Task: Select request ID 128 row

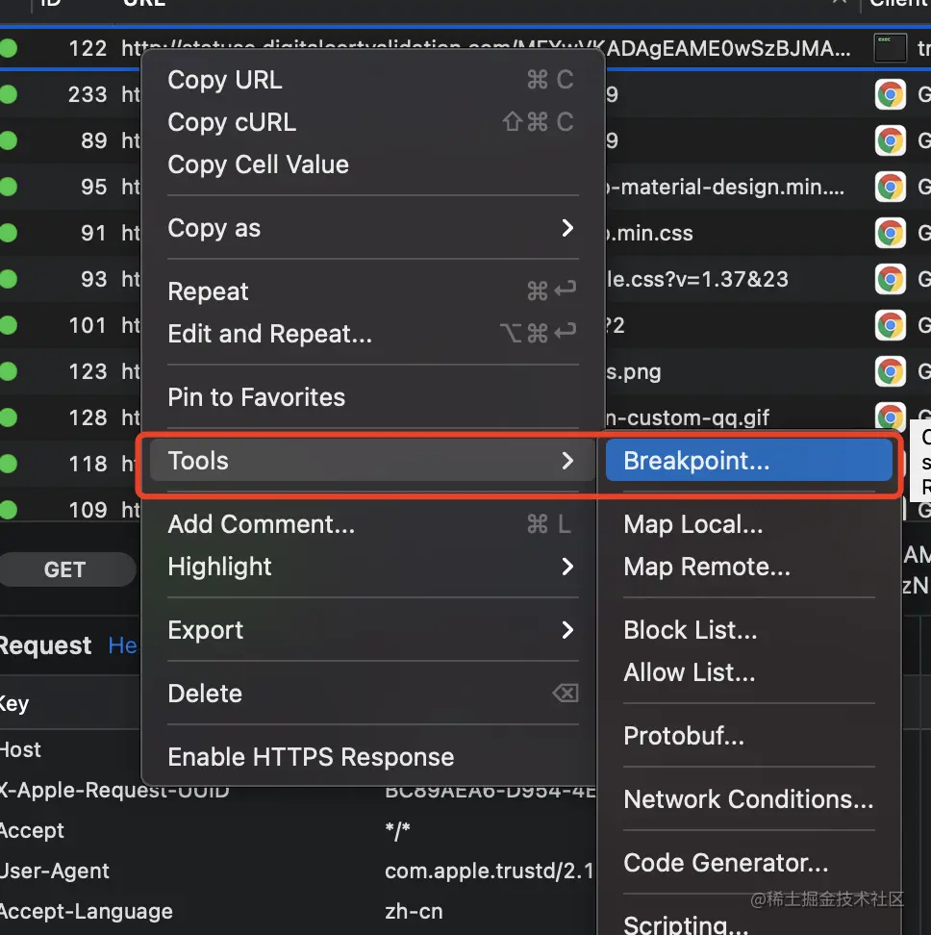Action: point(87,417)
